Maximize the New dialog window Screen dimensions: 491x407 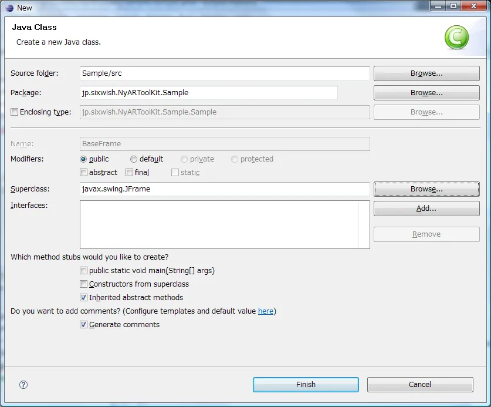pos(453,6)
